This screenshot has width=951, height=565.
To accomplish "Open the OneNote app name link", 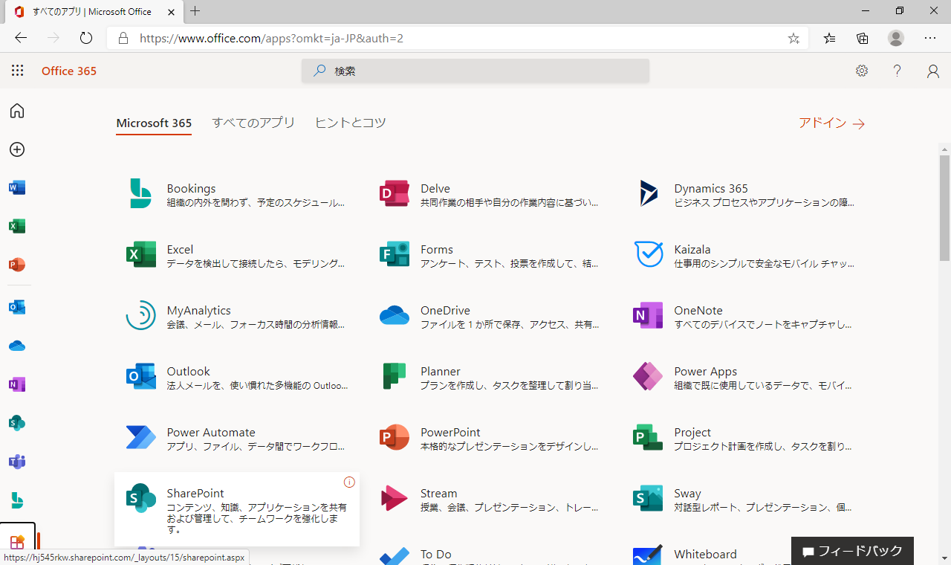I will 698,310.
